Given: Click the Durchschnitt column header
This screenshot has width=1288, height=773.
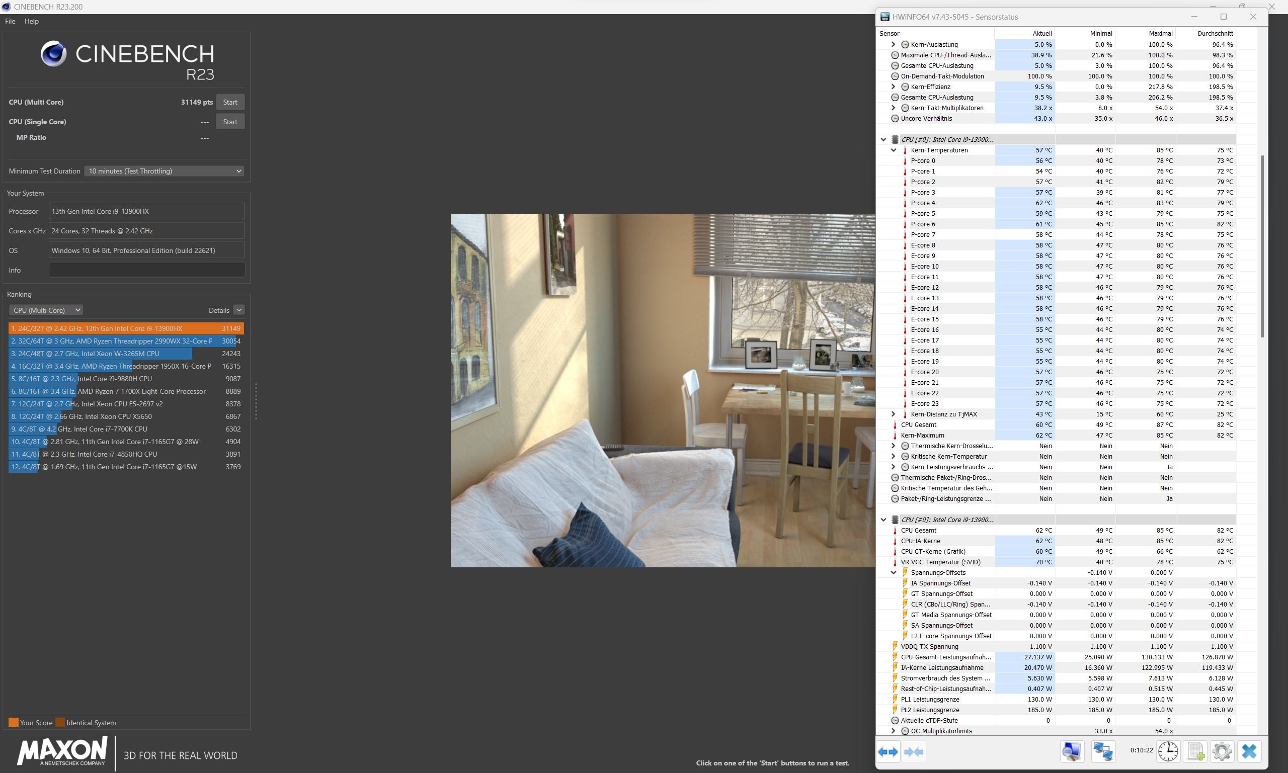Looking at the screenshot, I should (x=1205, y=33).
